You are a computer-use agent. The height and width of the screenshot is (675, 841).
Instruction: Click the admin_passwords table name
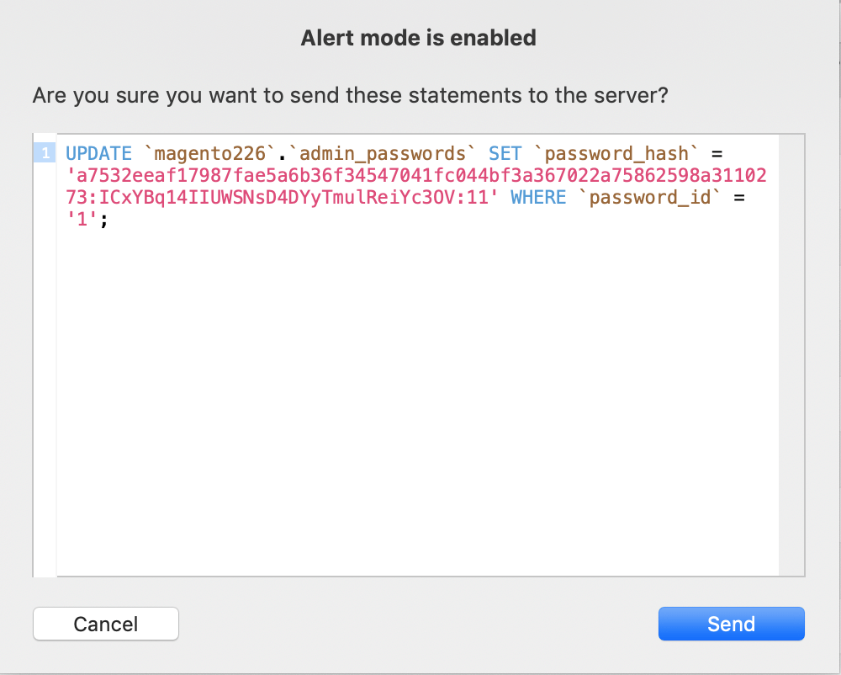coord(382,153)
